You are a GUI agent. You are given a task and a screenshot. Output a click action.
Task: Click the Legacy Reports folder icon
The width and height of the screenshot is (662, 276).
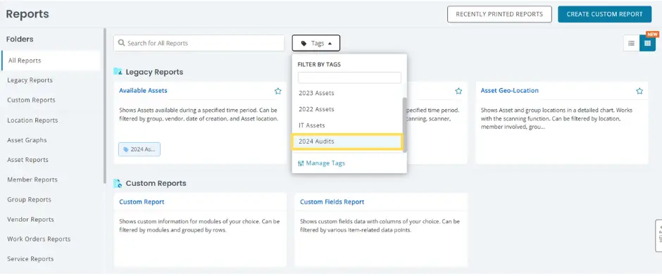(x=118, y=71)
